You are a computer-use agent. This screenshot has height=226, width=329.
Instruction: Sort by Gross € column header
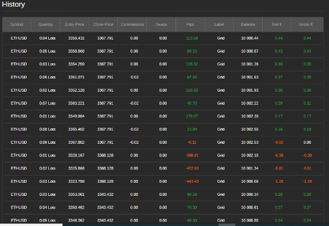coord(306,25)
